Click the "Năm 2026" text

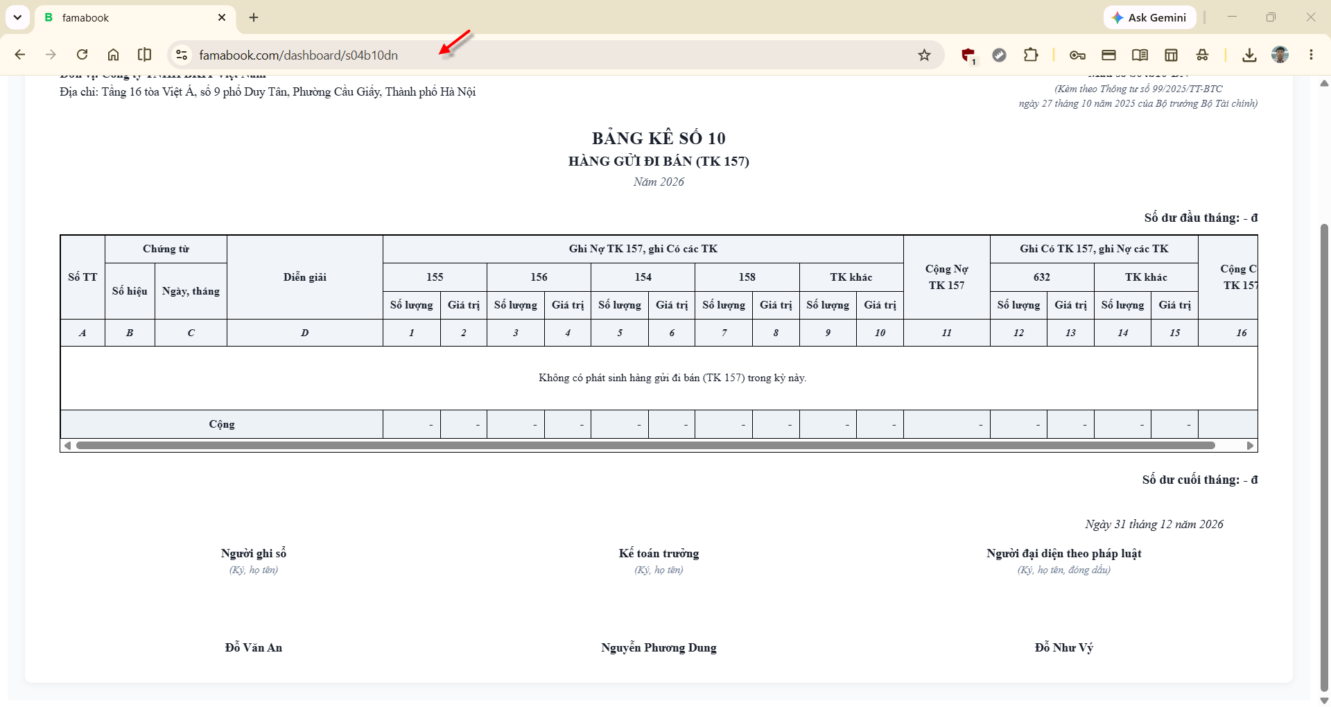[659, 182]
